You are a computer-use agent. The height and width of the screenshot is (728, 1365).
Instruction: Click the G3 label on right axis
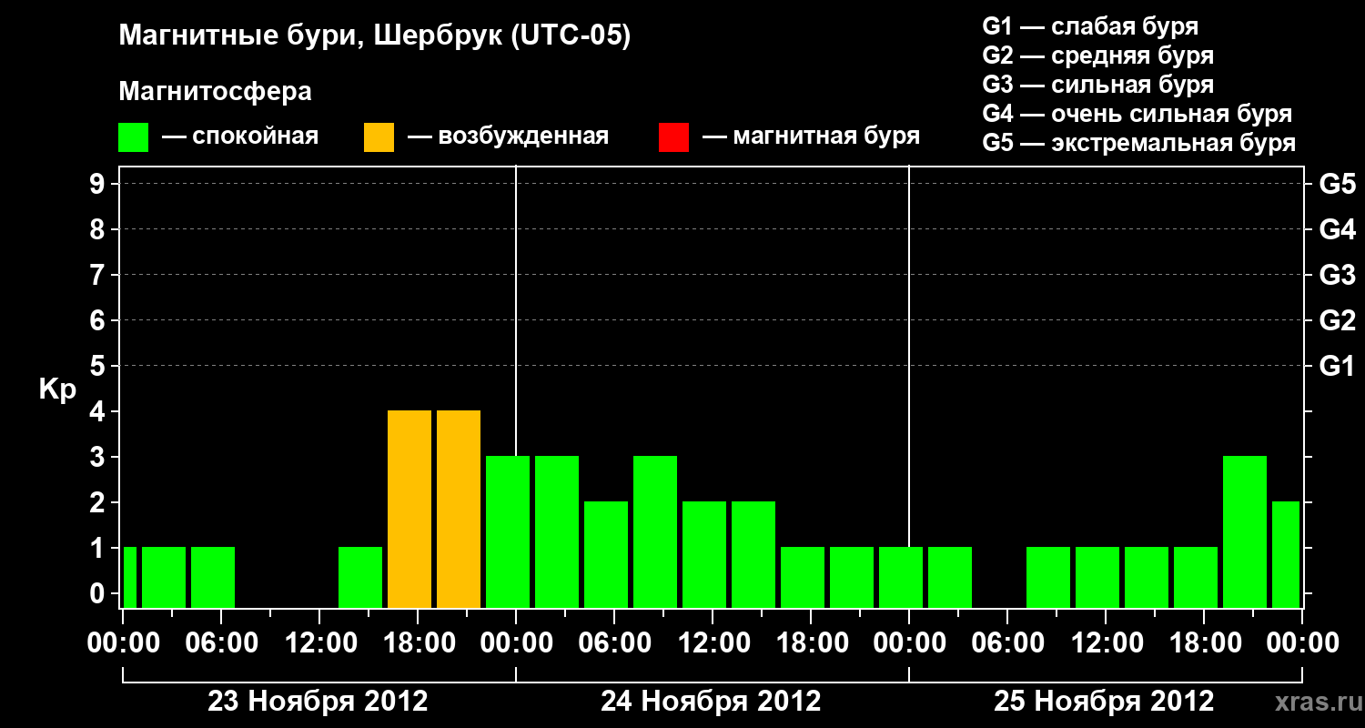[x=1337, y=275]
